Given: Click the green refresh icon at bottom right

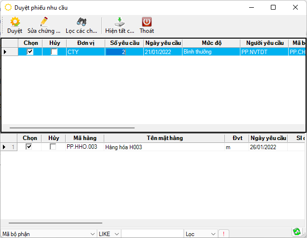Looking at the screenshot, I should (296, 232).
